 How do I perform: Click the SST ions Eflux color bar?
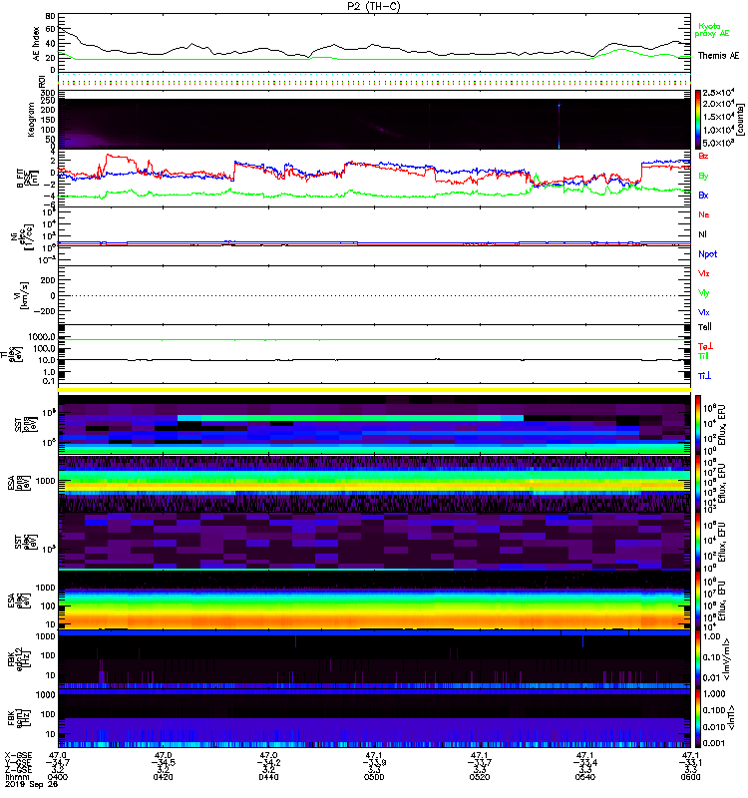[x=697, y=425]
